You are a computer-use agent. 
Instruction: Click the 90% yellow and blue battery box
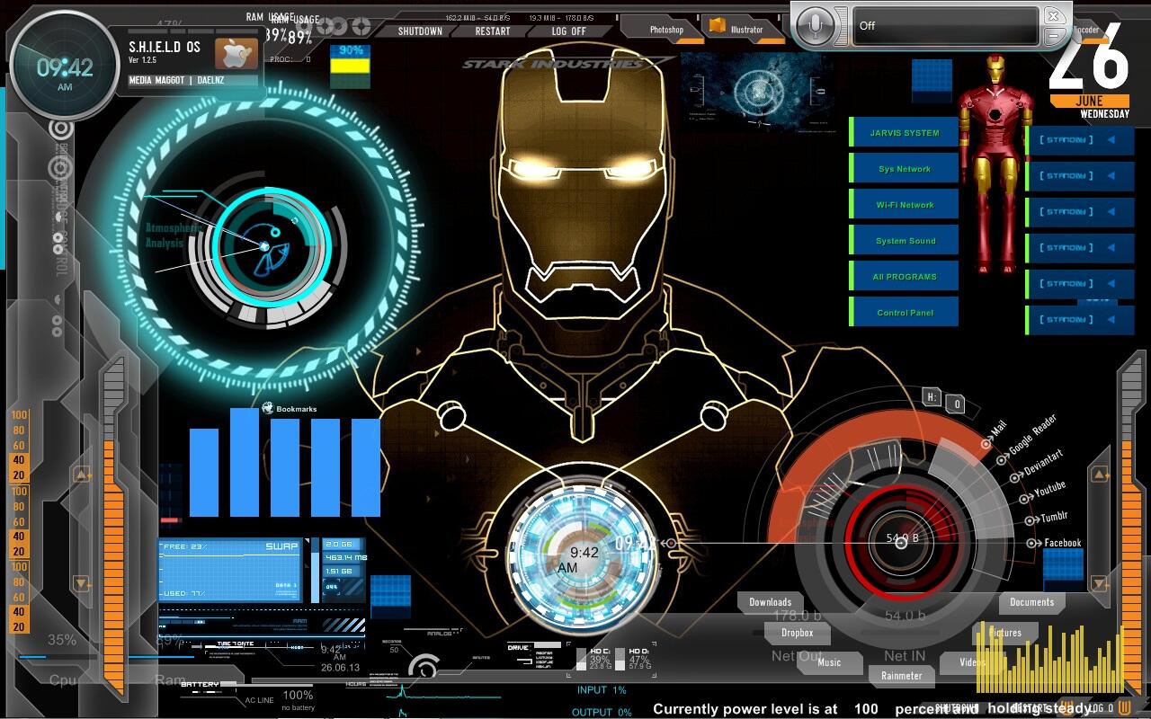pos(350,66)
